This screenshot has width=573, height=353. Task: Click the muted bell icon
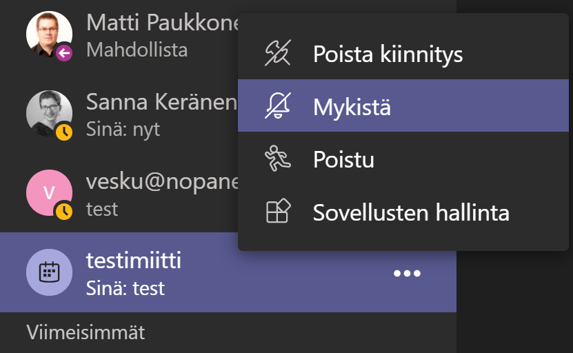point(278,107)
